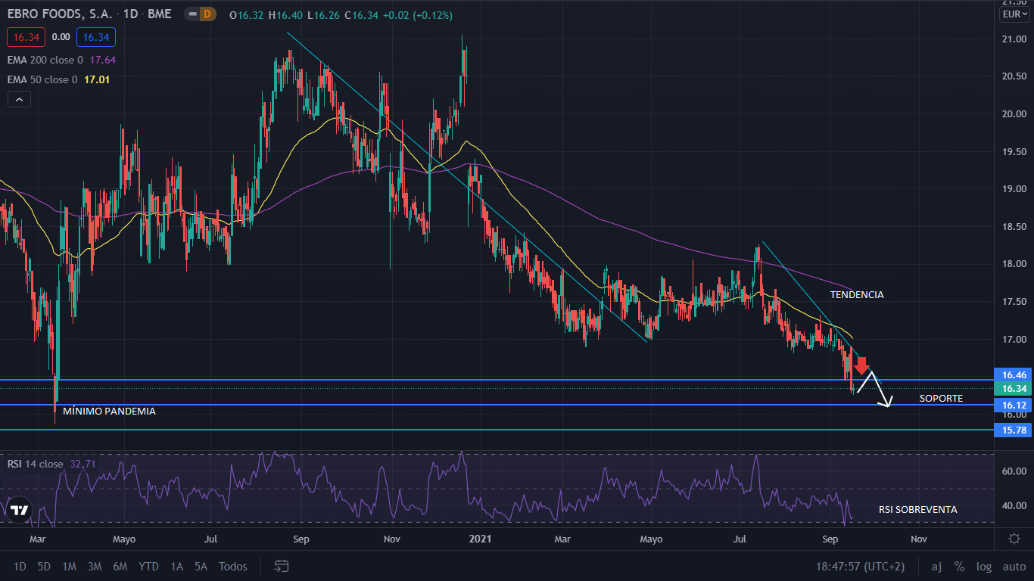This screenshot has width=1034, height=581.
Task: Open the EUR currency dropdown
Action: tap(1014, 14)
